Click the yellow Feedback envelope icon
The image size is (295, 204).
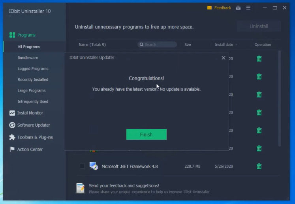(x=209, y=8)
